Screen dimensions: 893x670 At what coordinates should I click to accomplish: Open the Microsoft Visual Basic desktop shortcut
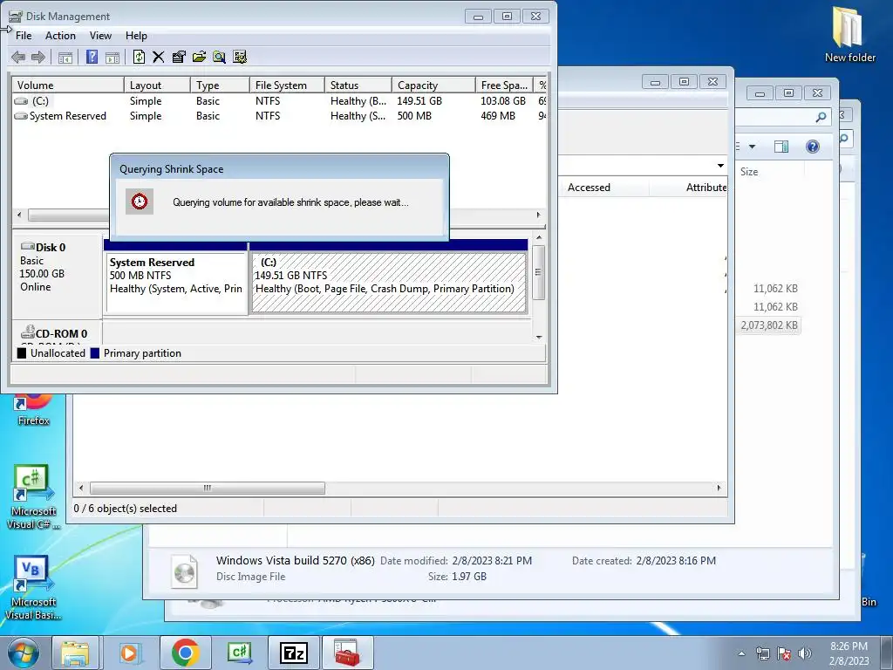(33, 588)
